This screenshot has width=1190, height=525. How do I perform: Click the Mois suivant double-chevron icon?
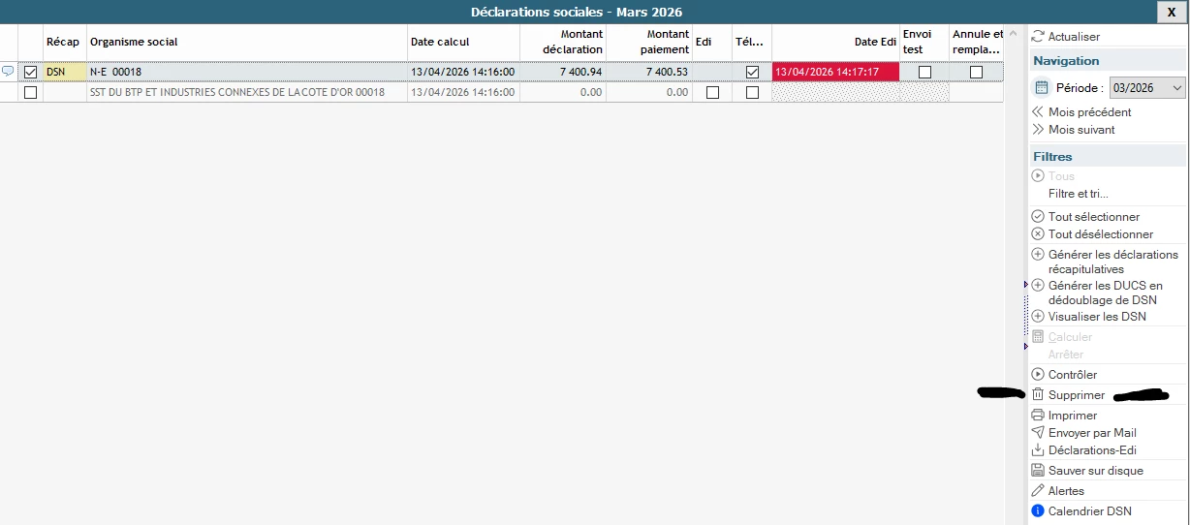pyautogui.click(x=1038, y=129)
